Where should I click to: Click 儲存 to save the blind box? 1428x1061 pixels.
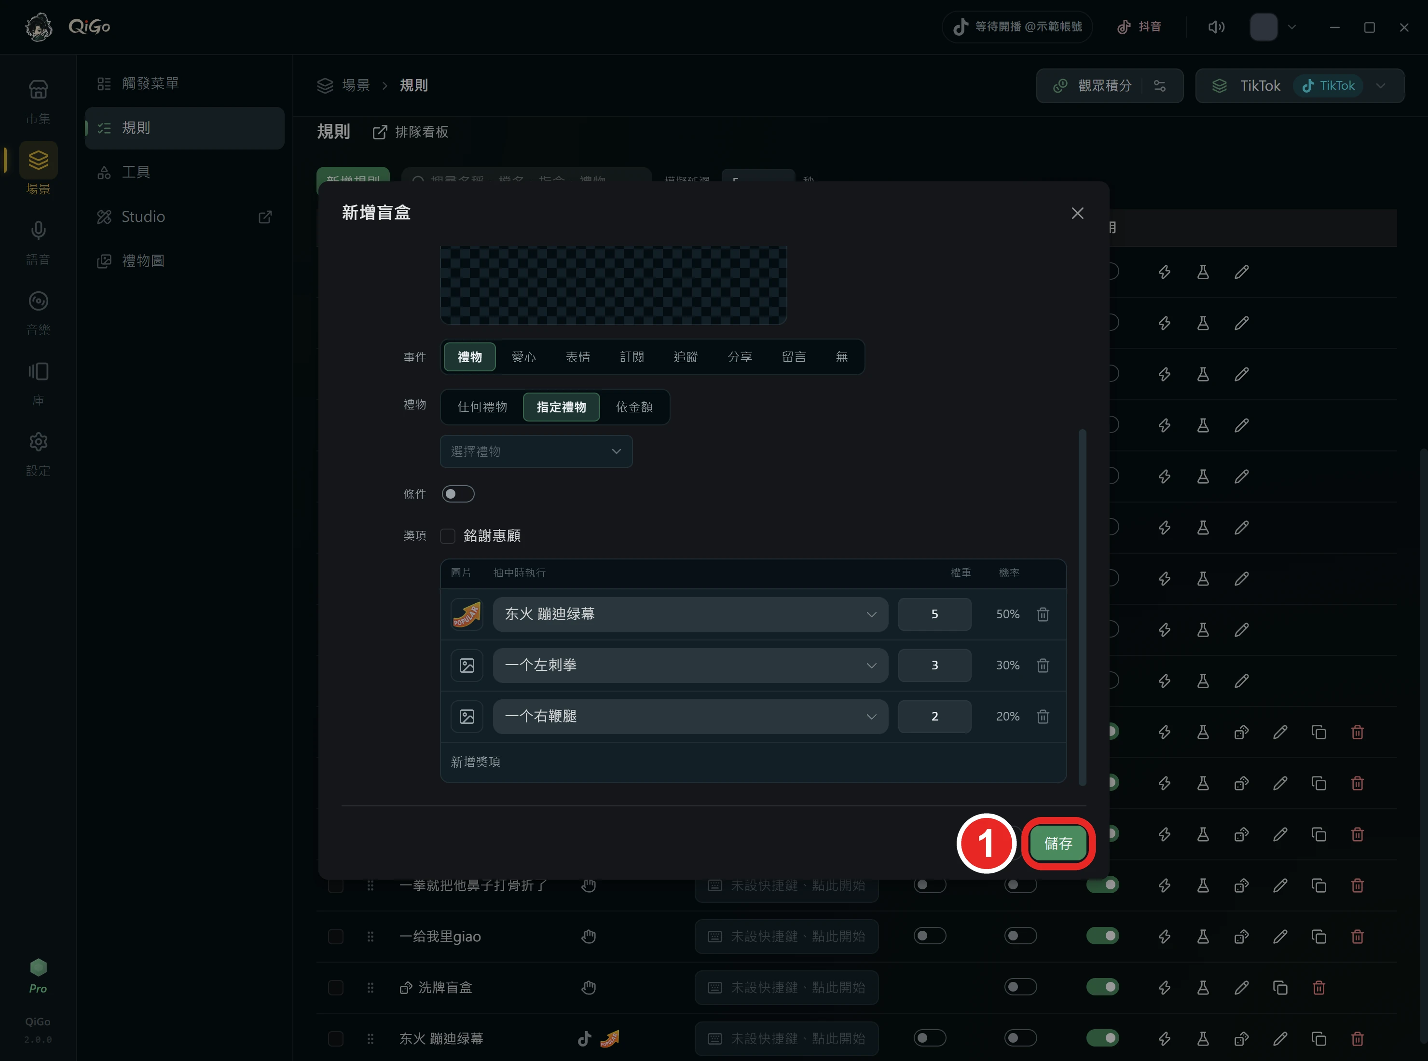pyautogui.click(x=1058, y=843)
